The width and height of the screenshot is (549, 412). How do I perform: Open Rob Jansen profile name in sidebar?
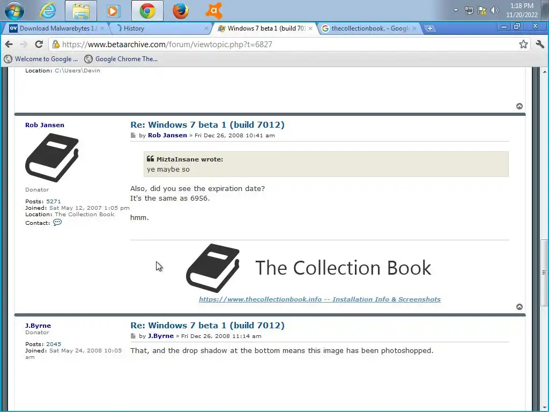pos(44,125)
